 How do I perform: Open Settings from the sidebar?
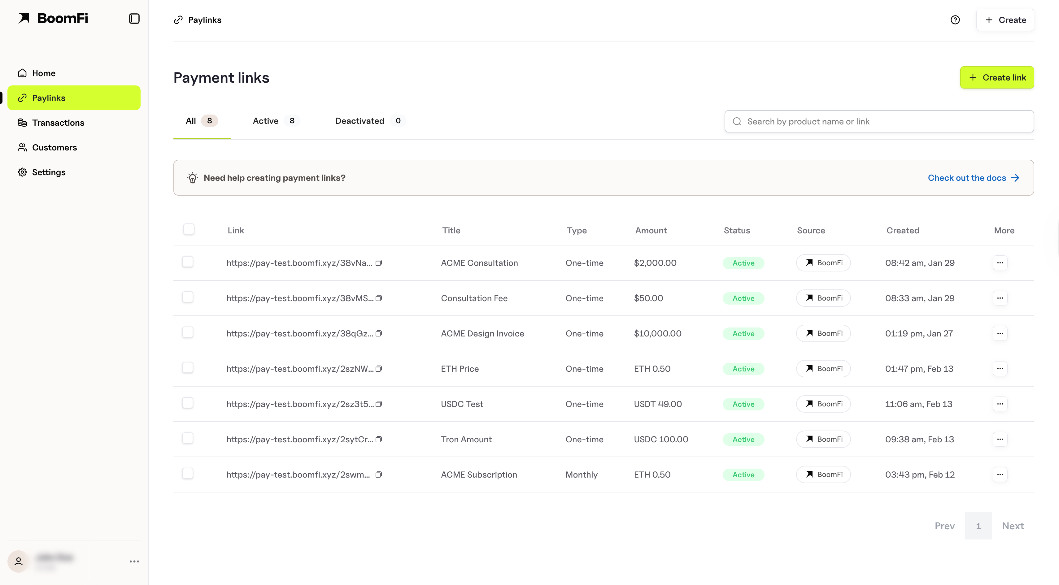49,172
